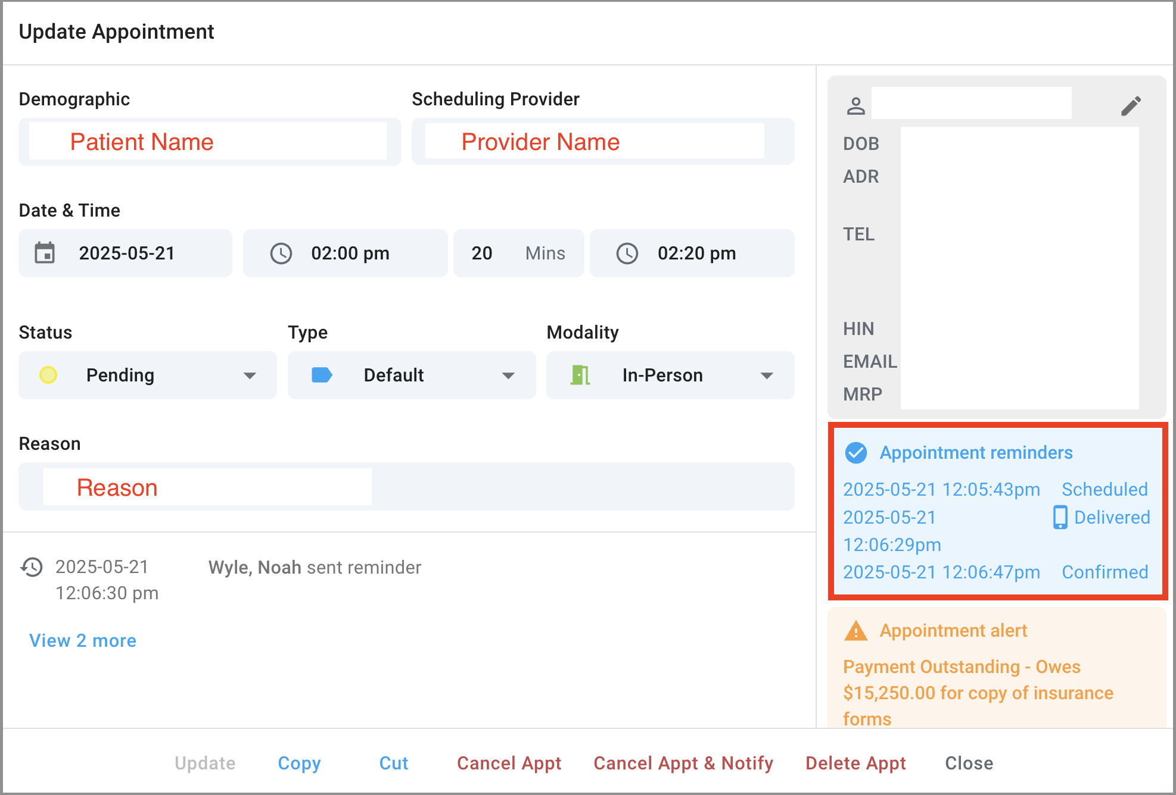Screen dimensions: 1176x795
Task: Click the Update button
Action: [205, 763]
